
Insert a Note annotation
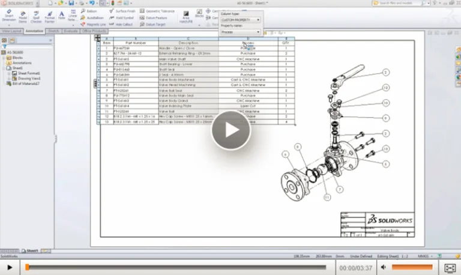pos(61,16)
